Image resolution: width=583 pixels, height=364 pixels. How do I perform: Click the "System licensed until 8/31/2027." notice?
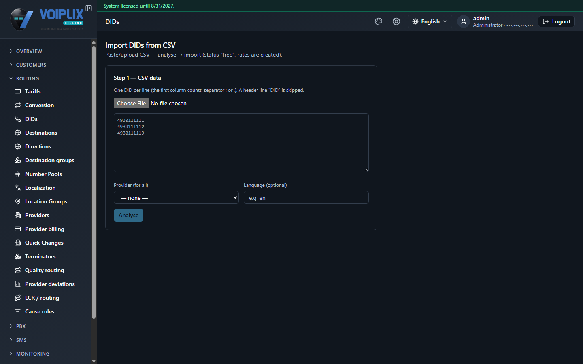pos(139,6)
